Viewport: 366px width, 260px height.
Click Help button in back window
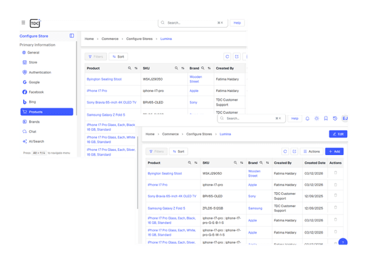click(237, 22)
